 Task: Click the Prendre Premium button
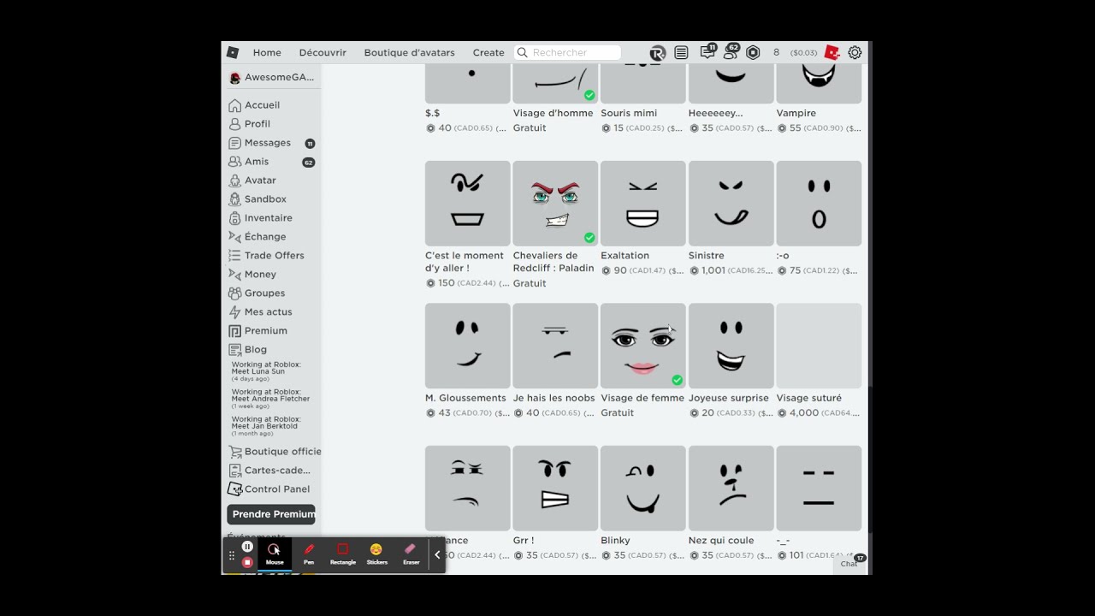271,514
